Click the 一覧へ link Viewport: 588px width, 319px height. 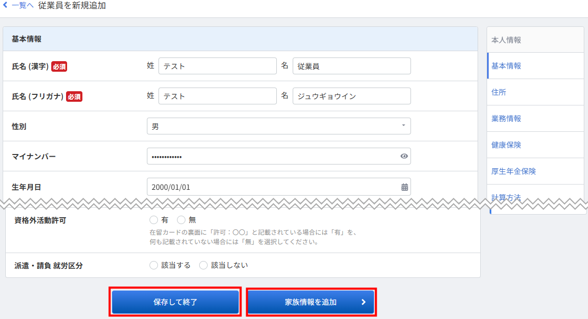[23, 6]
